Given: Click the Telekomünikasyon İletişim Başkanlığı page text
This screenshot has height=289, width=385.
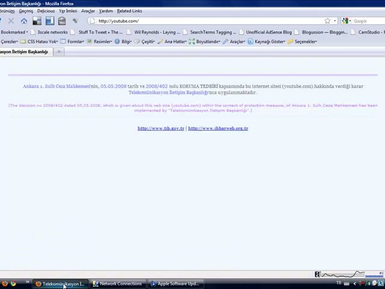Looking at the screenshot, I should point(168,93).
